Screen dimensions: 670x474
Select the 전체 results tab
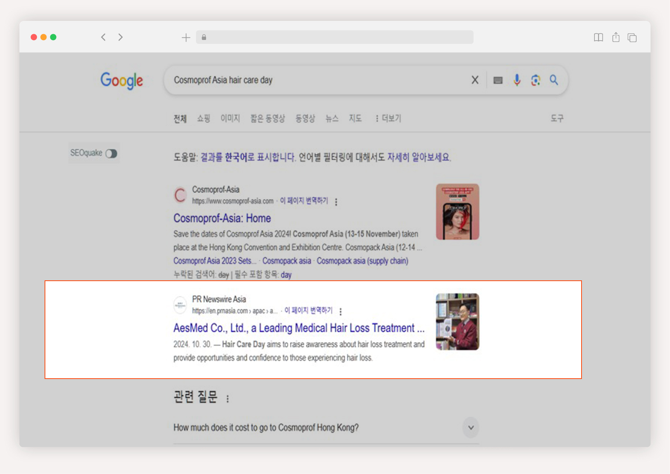click(180, 118)
